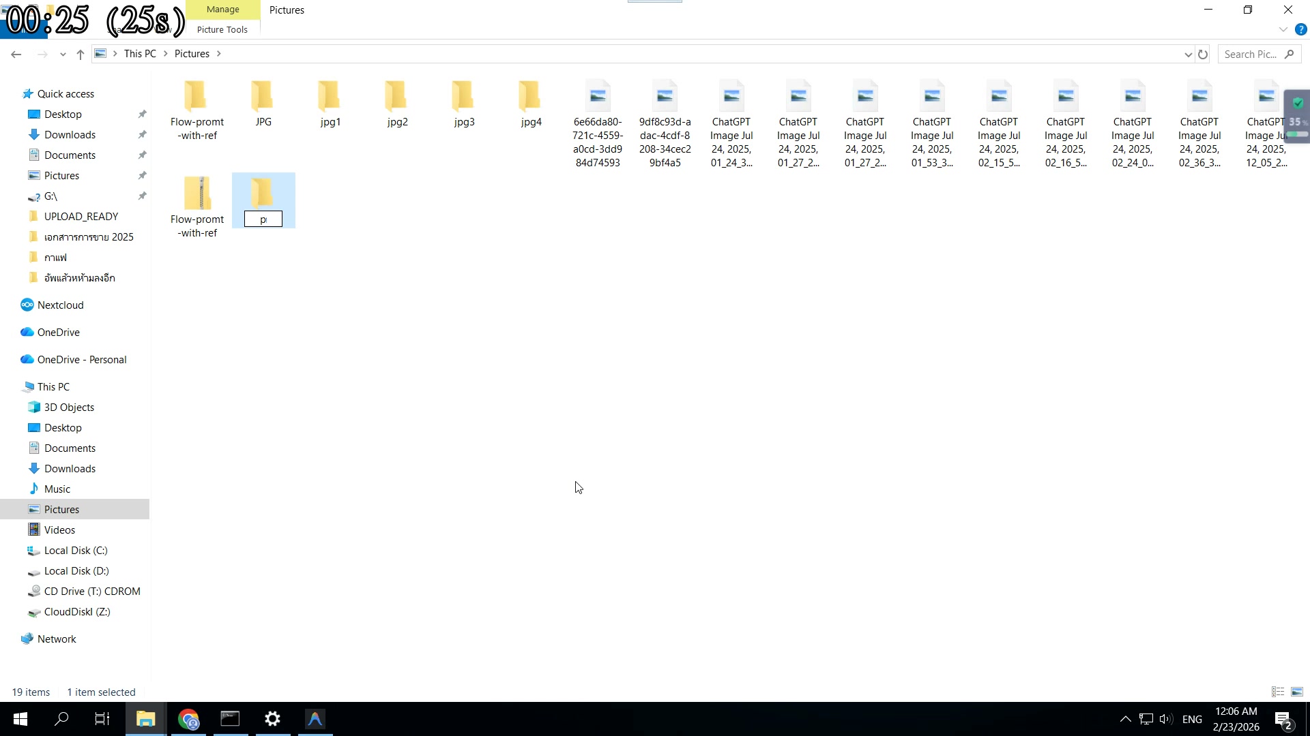Open Local Disk (C:) in the sidebar
This screenshot has width=1310, height=736.
pos(76,550)
